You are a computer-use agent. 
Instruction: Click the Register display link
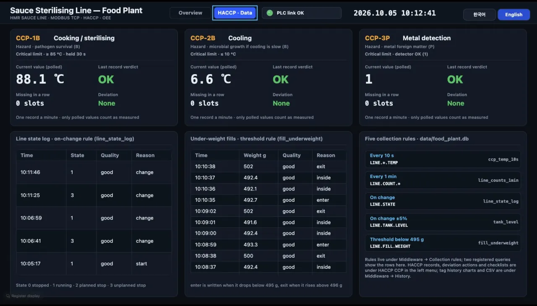[x=26, y=296]
